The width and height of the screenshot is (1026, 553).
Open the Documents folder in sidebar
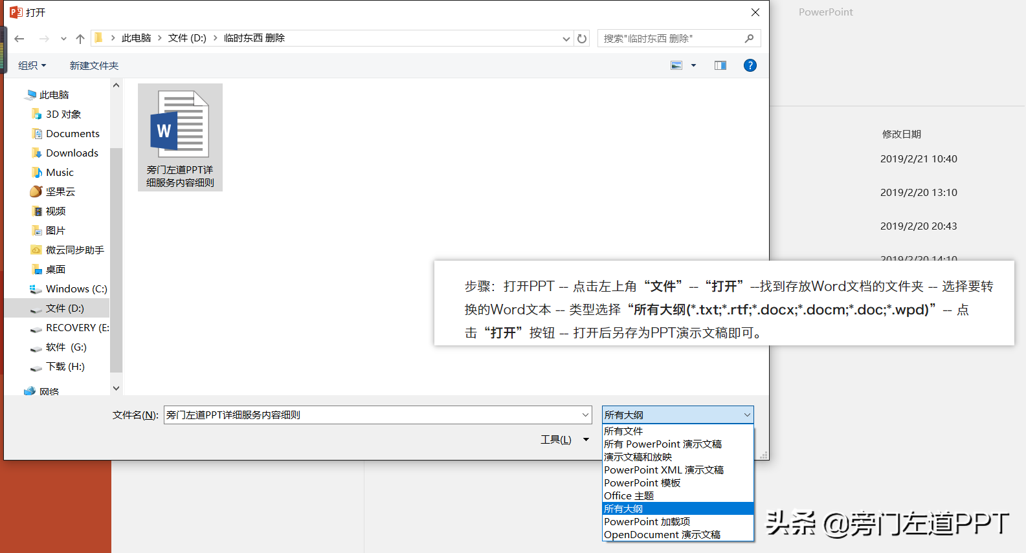[x=72, y=133]
